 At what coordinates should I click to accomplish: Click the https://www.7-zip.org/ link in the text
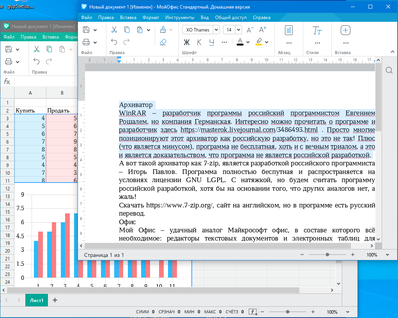pos(179,205)
